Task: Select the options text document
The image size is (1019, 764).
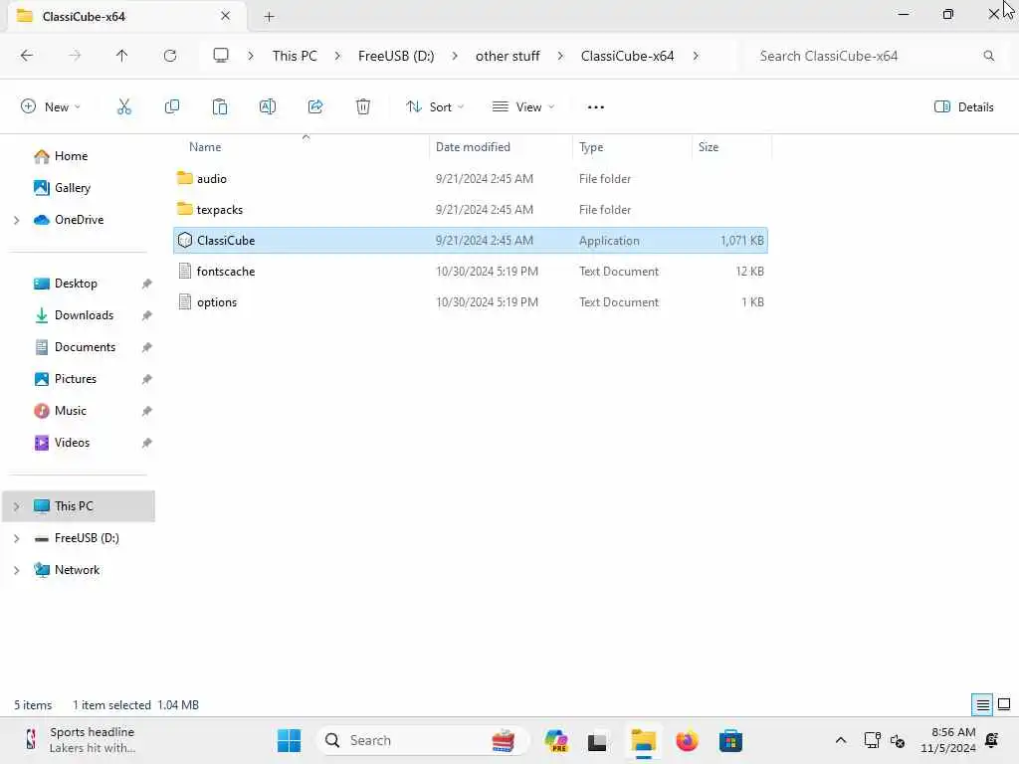Action: (471, 302)
